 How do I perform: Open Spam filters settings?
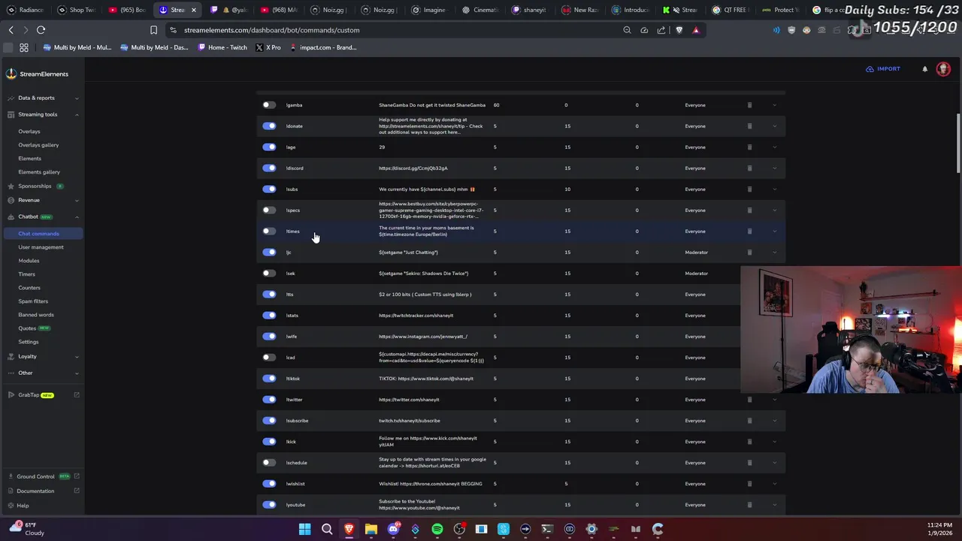click(33, 301)
